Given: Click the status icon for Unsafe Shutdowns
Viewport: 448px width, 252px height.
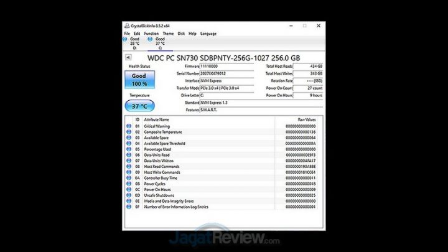Looking at the screenshot, I should (129, 195).
